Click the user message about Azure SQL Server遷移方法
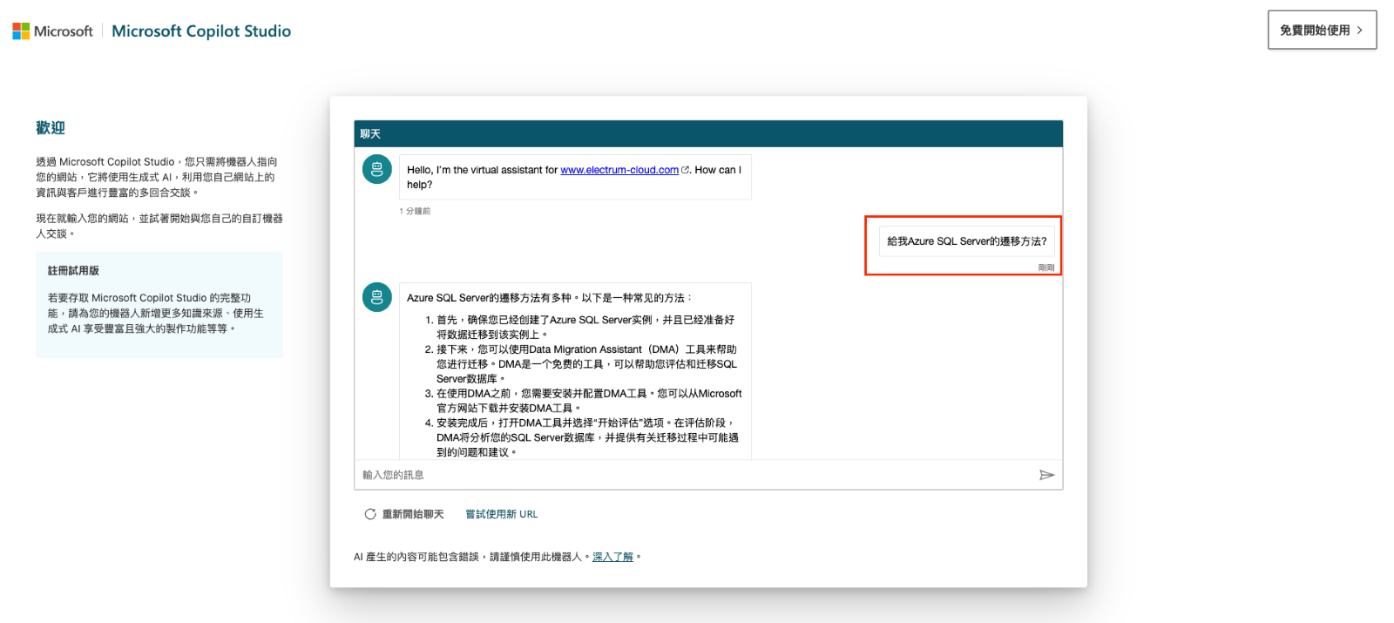This screenshot has height=623, width=1394. tap(967, 241)
